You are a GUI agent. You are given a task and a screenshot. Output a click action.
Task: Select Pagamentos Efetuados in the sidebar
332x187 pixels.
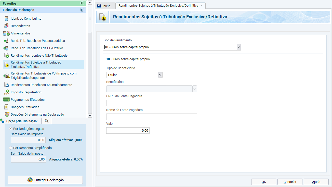pos(28,99)
